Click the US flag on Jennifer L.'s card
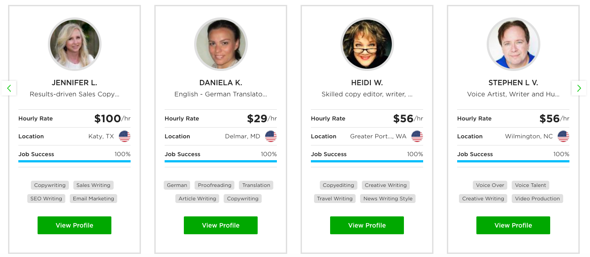Screen dimensions: 590x257 [124, 137]
